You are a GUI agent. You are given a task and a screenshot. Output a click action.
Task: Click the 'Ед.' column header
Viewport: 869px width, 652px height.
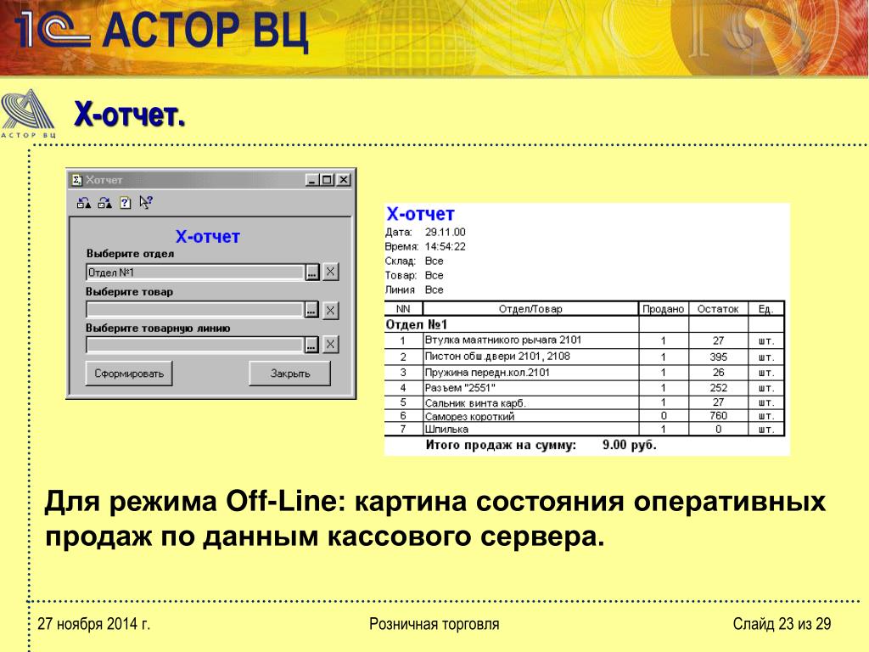pyautogui.click(x=766, y=309)
